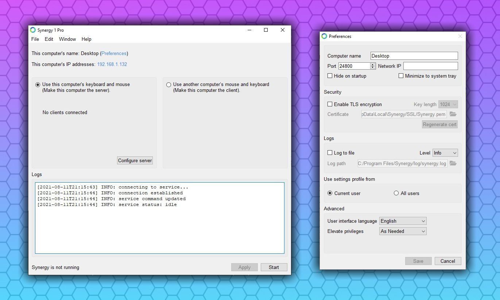
Task: Click the Synergy logo icon in main window title bar
Action: pos(33,30)
